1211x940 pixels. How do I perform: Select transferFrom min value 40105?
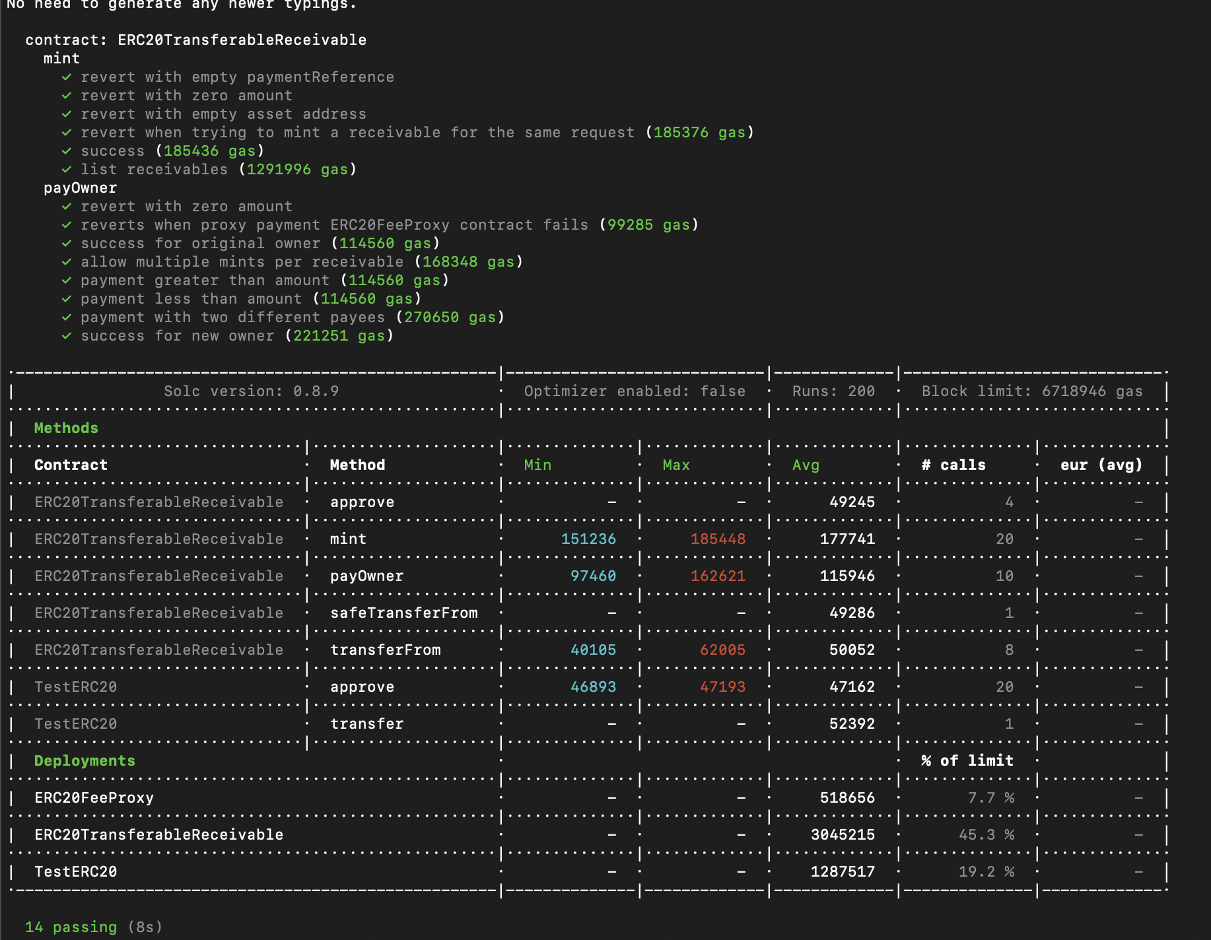pos(593,650)
